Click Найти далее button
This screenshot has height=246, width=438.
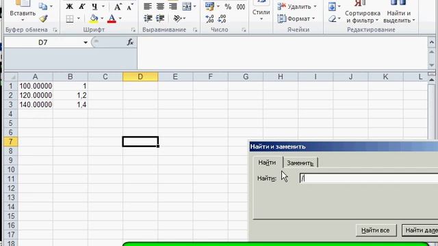[x=420, y=230]
